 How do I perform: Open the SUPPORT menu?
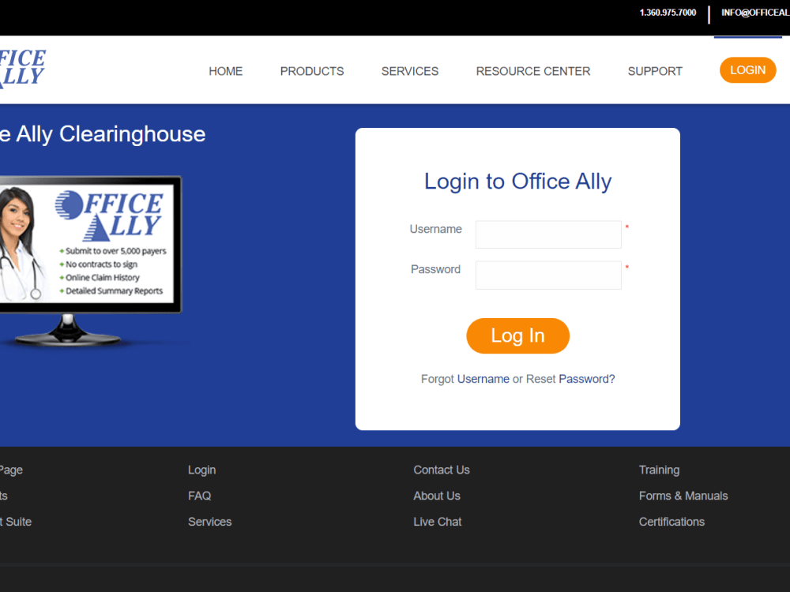coord(655,71)
